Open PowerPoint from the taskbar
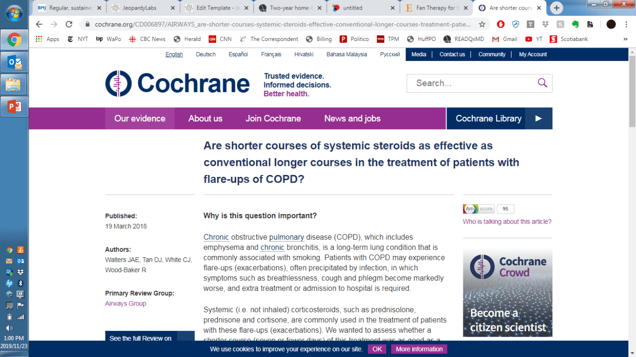The image size is (636, 357). (14, 106)
